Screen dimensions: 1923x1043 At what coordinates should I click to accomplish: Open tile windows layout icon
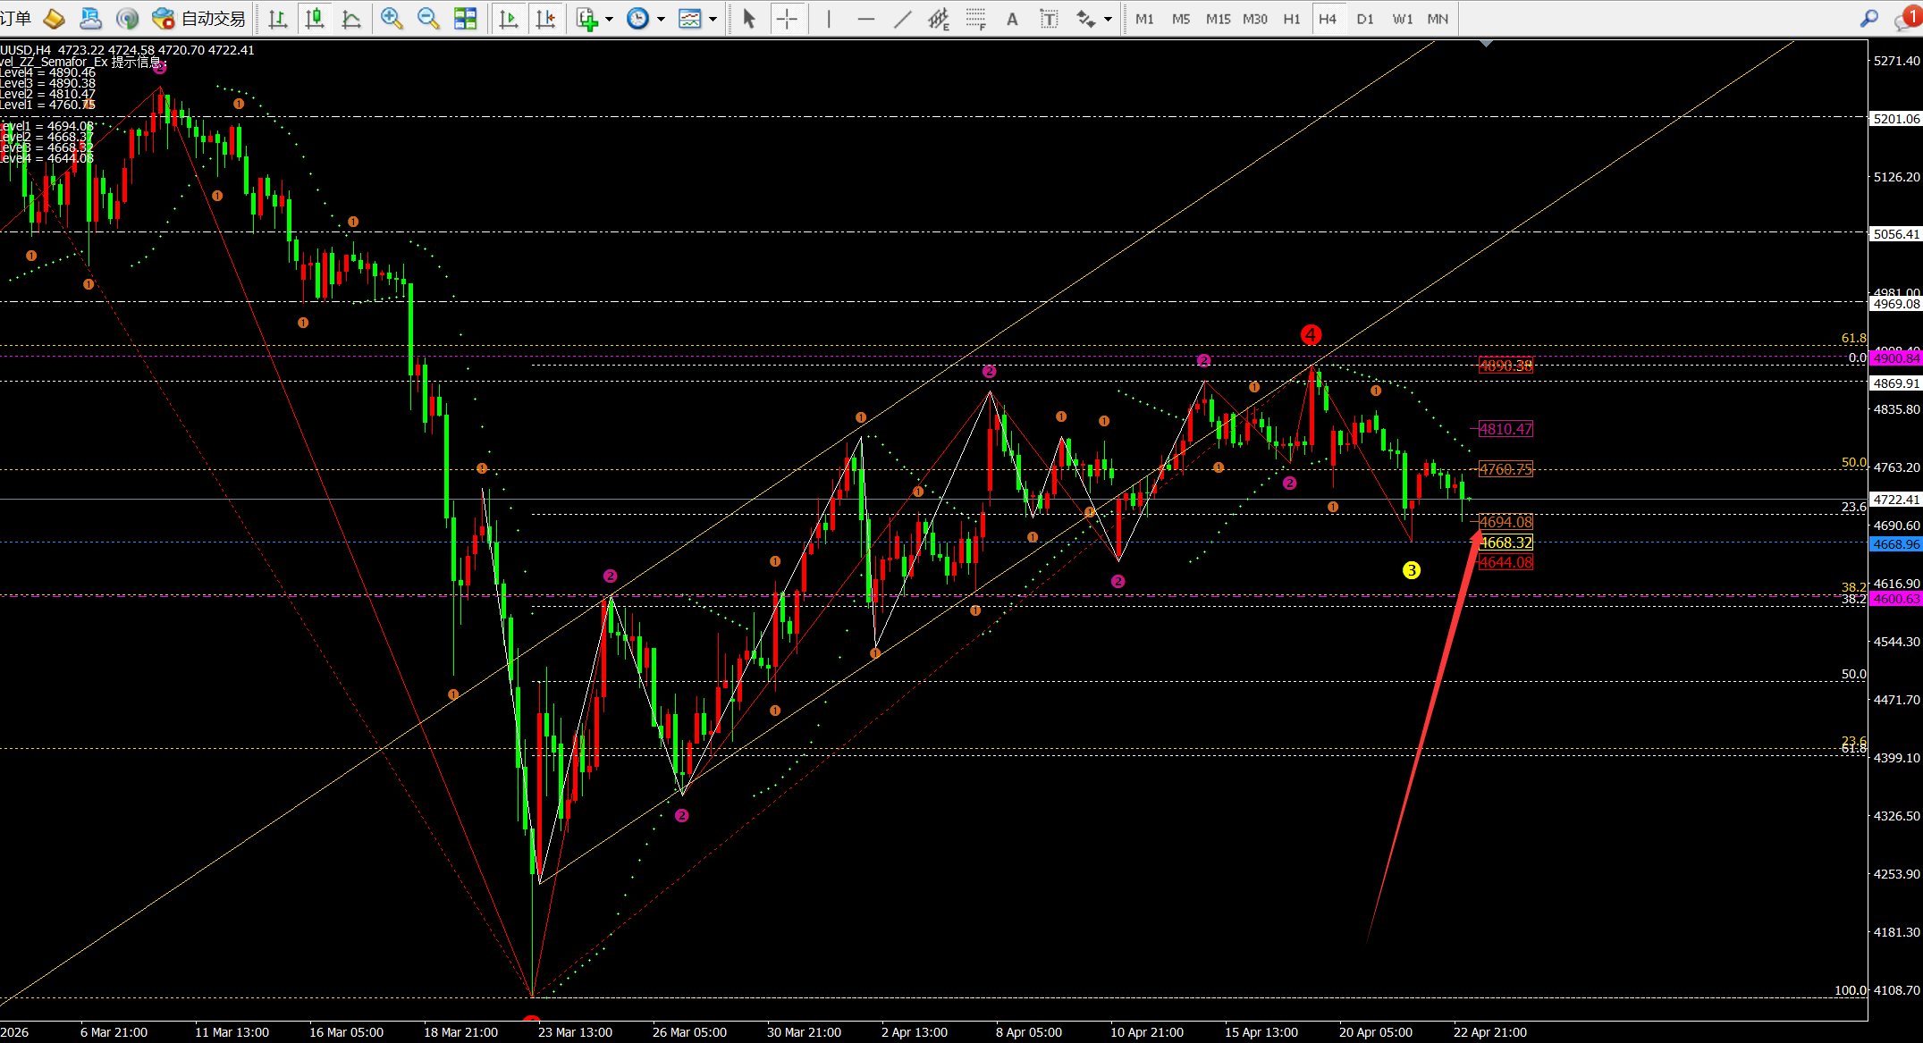click(x=466, y=19)
